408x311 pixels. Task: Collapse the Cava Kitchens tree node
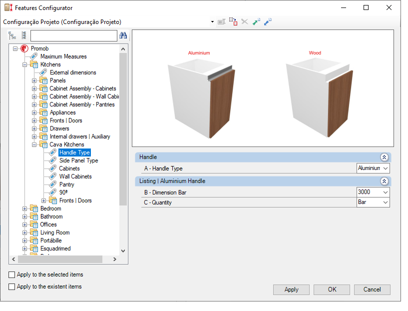click(x=34, y=144)
